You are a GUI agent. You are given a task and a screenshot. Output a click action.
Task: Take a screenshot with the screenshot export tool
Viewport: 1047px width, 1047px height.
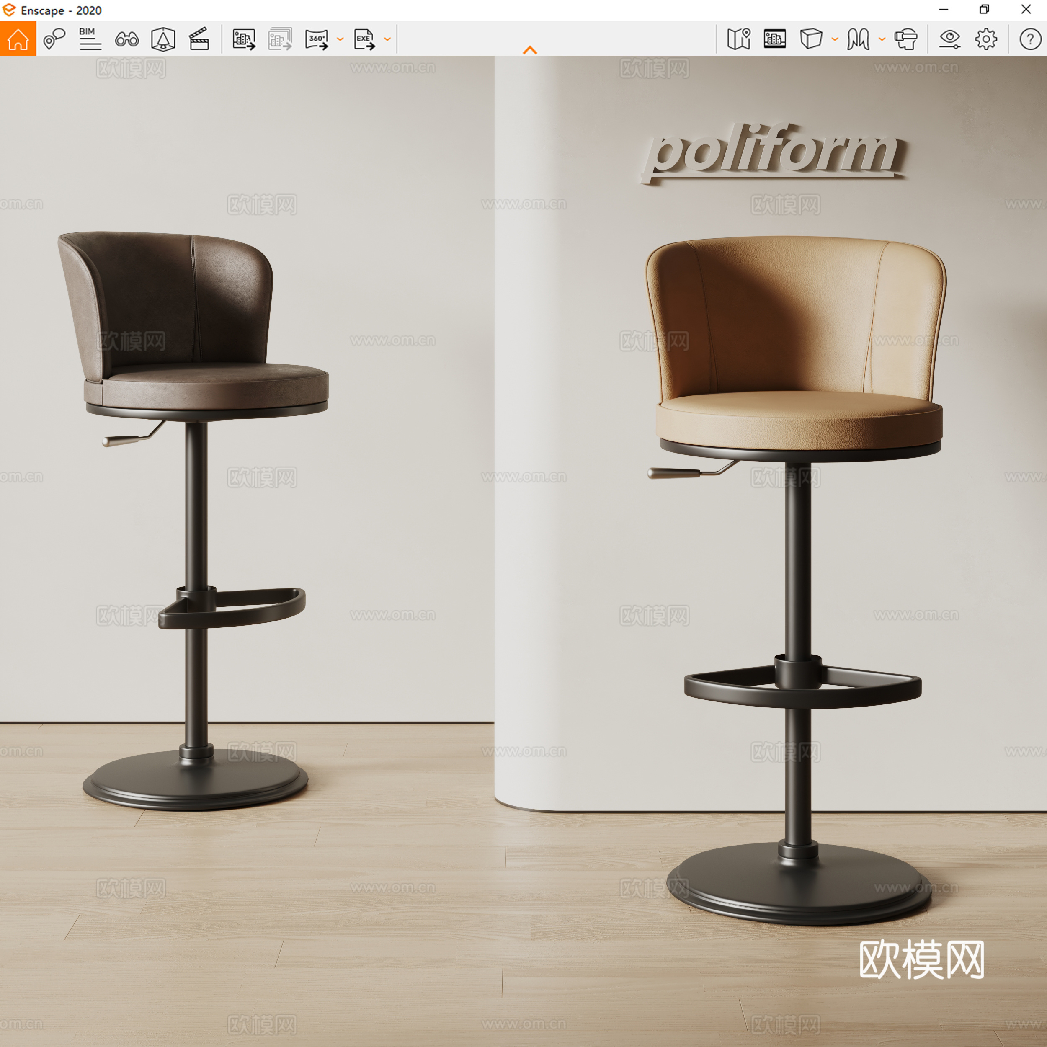(245, 39)
